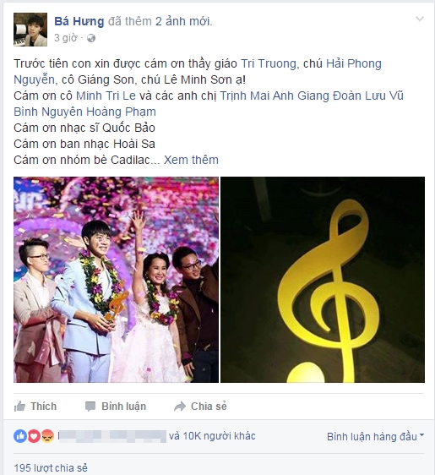Viewport: 435px width, 475px height.
Task: View the golden treble clef photo
Action: 323,280
